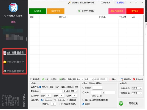Image resolution: width=147 pixels, height=110 pixels.
Task: Open the 文件名字母 不改变 dropdown
Action: 137,88
